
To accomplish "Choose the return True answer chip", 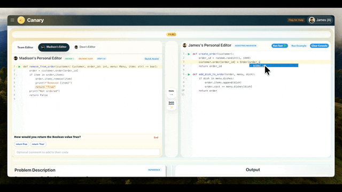I will click(21, 144).
